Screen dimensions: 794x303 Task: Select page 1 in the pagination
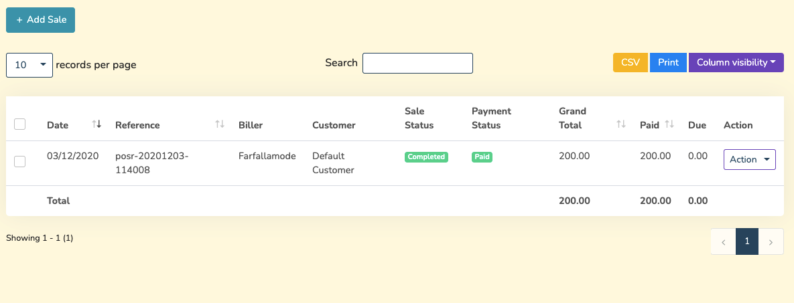(747, 242)
